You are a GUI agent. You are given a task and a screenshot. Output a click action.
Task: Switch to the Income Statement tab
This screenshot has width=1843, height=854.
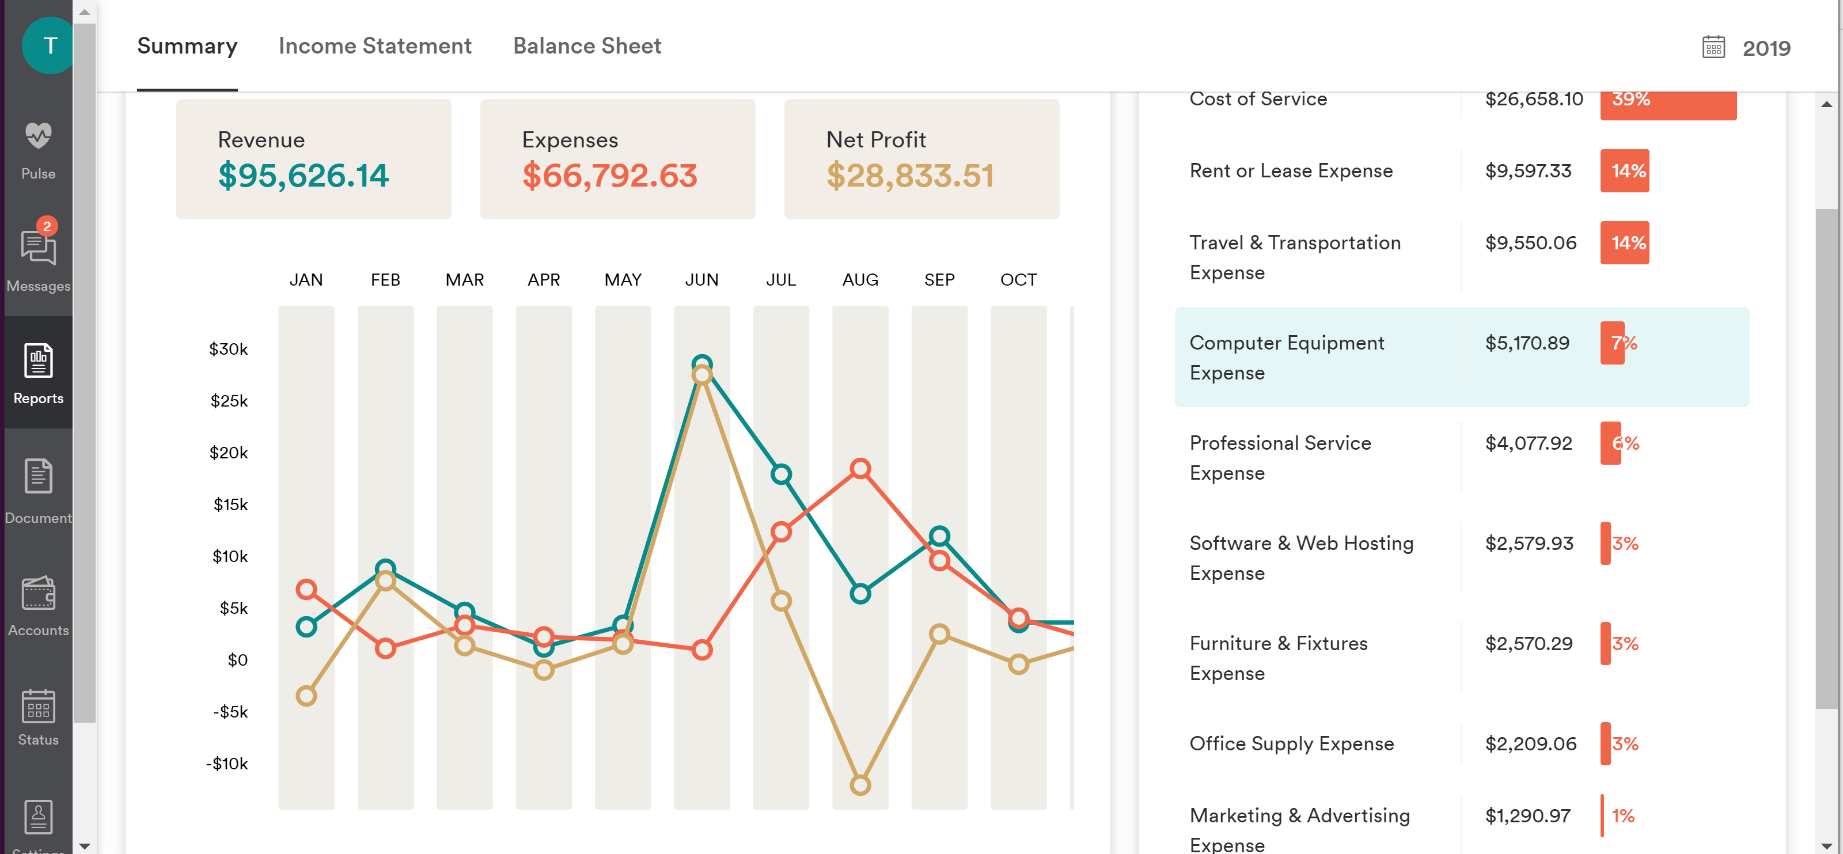click(x=375, y=45)
